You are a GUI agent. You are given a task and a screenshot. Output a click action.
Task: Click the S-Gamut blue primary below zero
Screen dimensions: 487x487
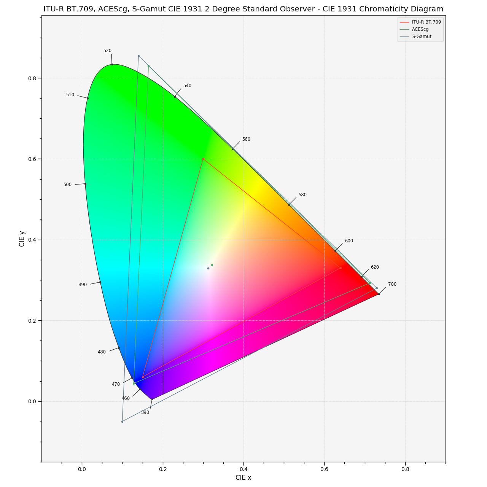(x=122, y=422)
